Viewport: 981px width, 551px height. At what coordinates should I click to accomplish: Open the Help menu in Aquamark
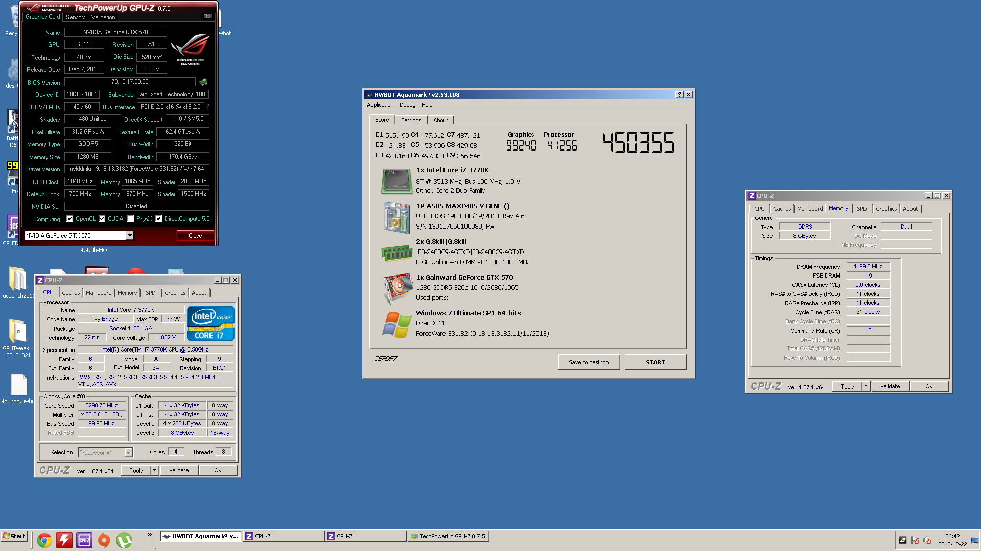click(427, 105)
